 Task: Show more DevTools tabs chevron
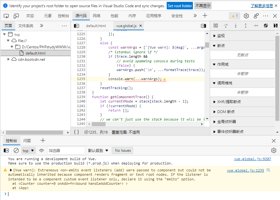(x=195, y=16)
